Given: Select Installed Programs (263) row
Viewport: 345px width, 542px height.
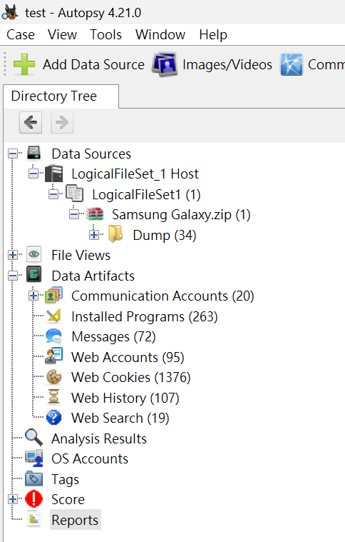Looking at the screenshot, I should pos(144,316).
